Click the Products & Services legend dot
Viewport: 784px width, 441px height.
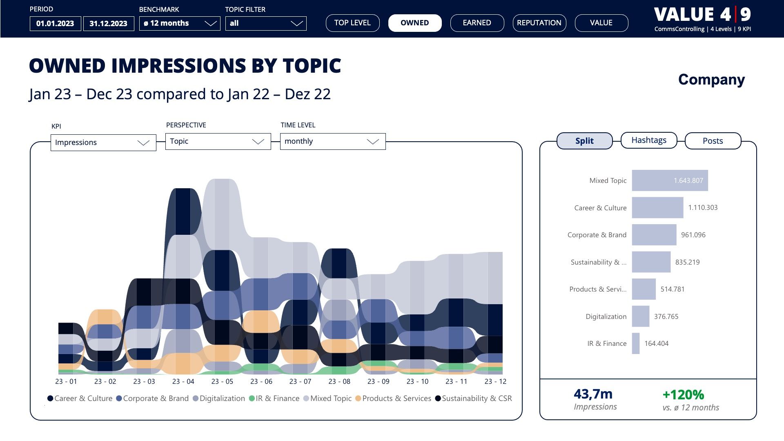pyautogui.click(x=358, y=399)
